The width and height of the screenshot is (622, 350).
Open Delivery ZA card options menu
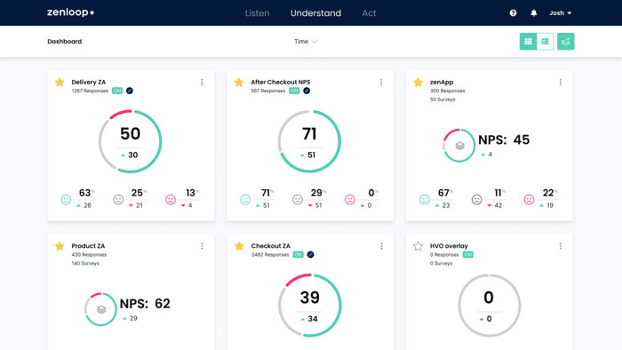[x=202, y=82]
